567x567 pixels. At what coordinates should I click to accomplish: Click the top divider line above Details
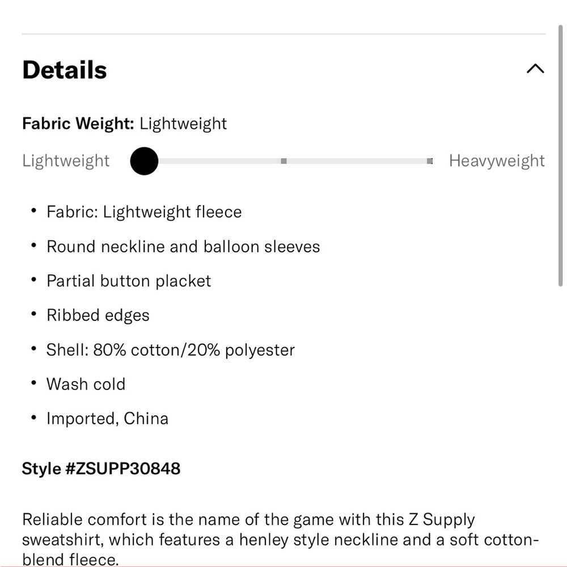pyautogui.click(x=284, y=34)
